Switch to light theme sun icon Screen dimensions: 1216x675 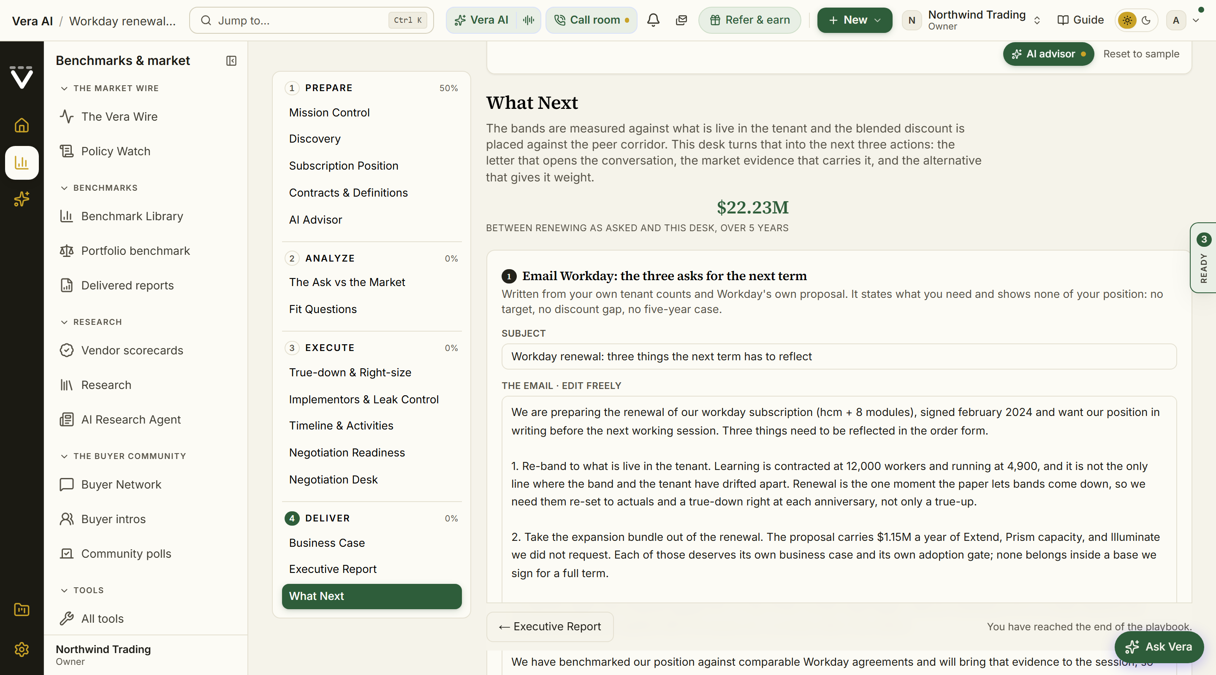click(1127, 20)
